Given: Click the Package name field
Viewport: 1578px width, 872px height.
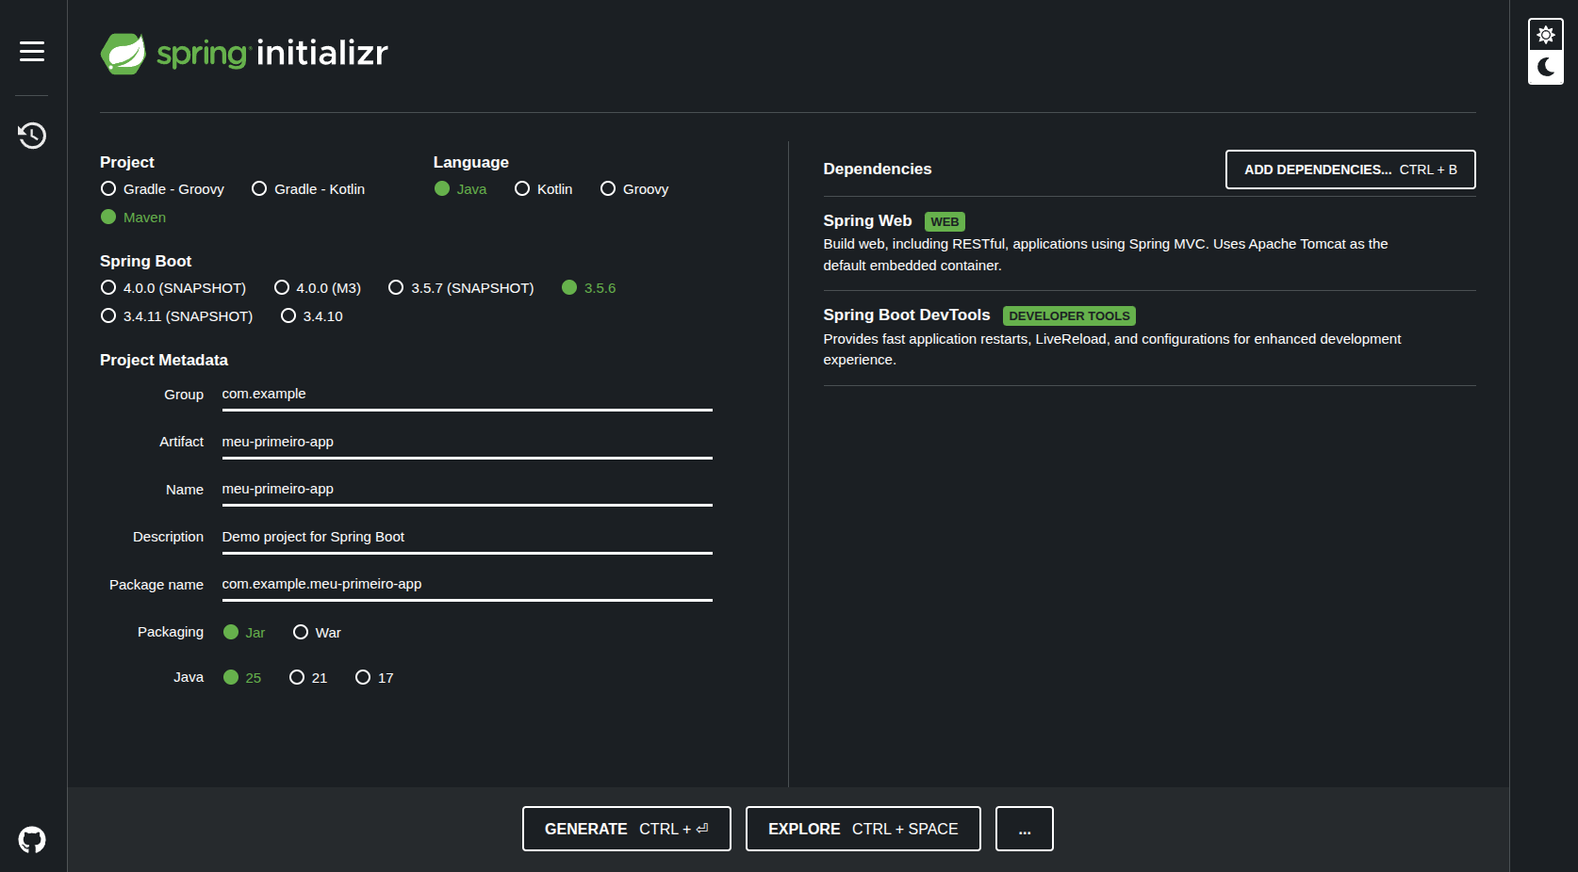Looking at the screenshot, I should tap(467, 584).
